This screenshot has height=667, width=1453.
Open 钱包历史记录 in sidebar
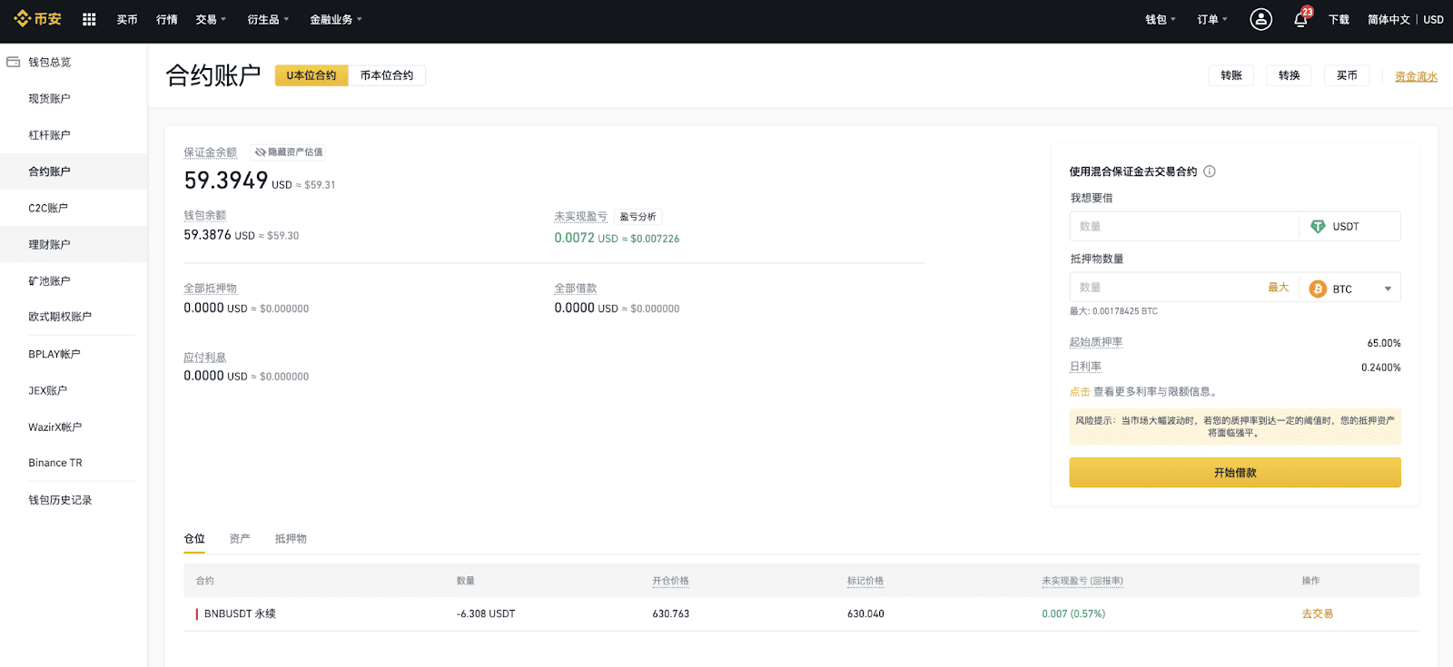(x=60, y=500)
